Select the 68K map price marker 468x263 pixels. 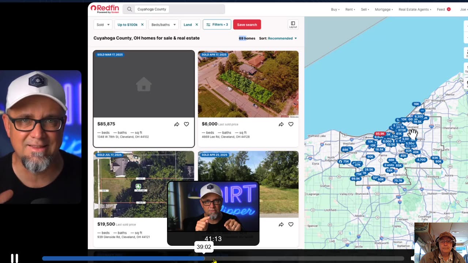(x=345, y=149)
